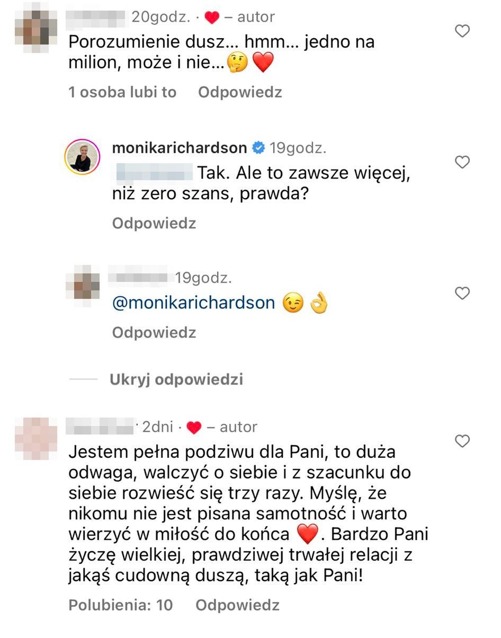Screen dimensions: 501x638
Task: Click the author-liked heart badge on last comment
Action: click(x=194, y=427)
